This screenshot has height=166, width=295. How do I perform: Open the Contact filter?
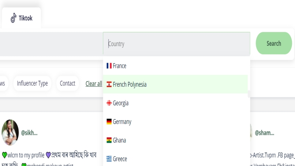[67, 84]
